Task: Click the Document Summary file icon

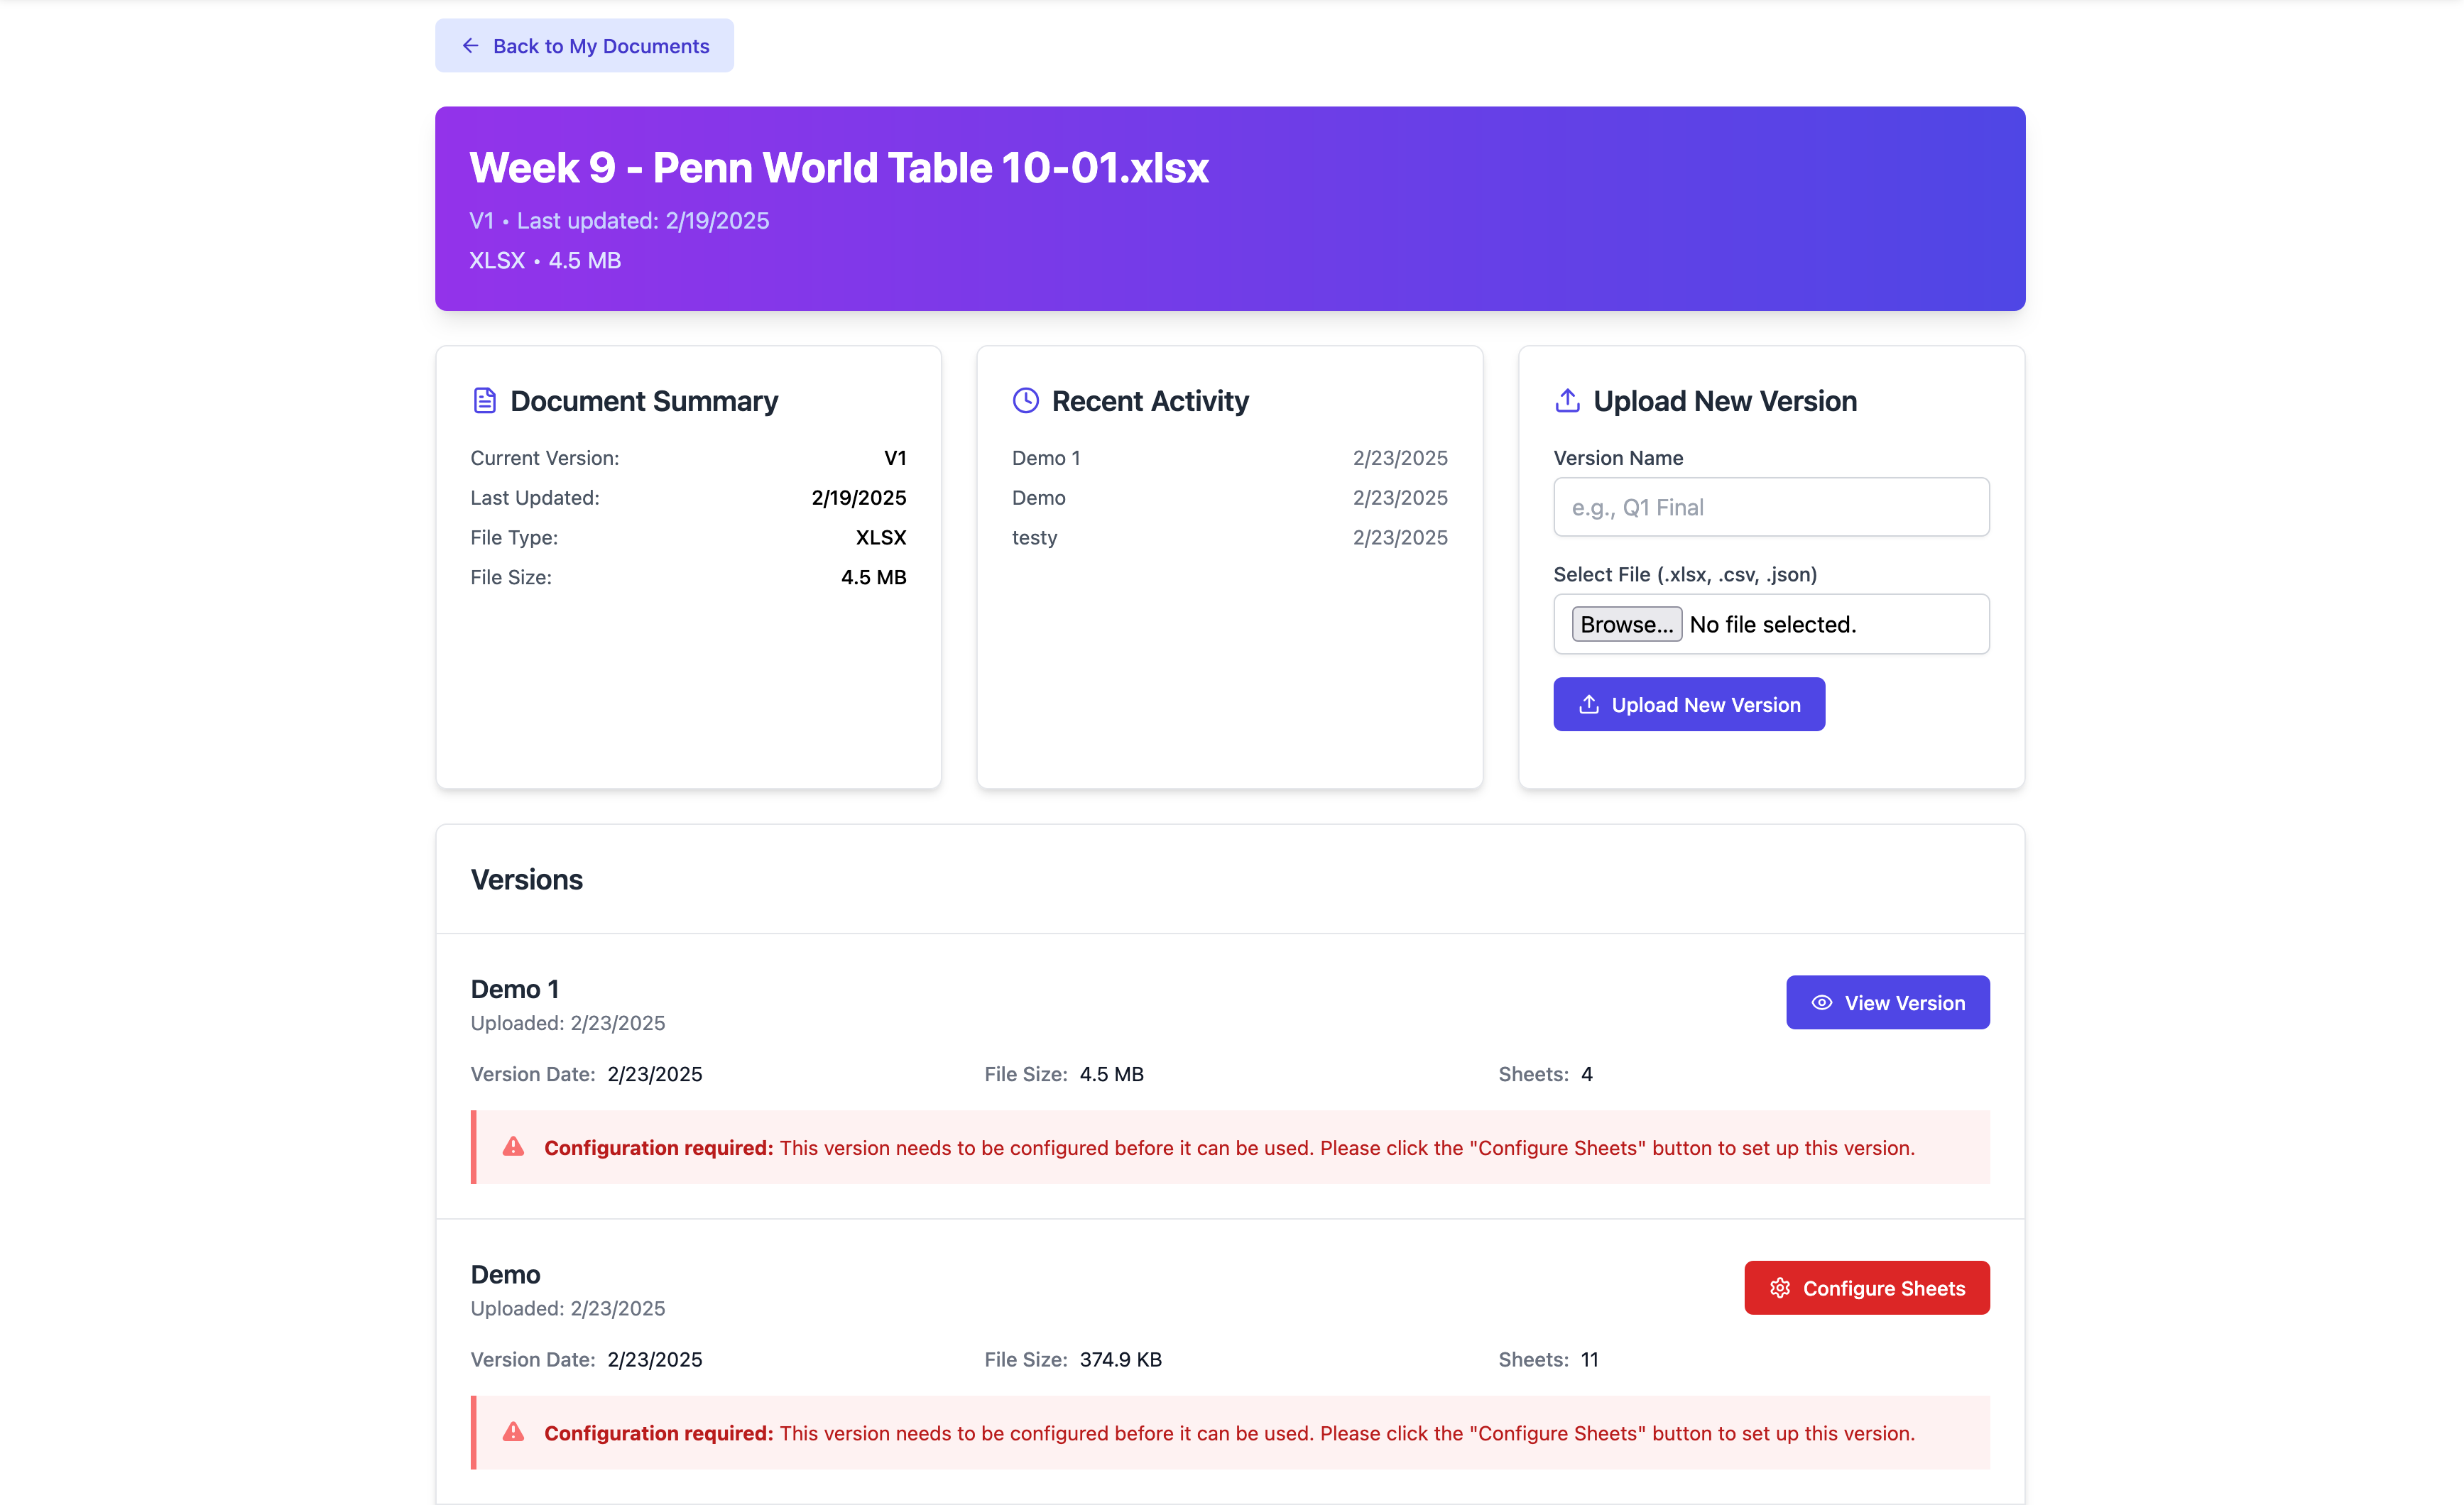Action: coord(484,401)
